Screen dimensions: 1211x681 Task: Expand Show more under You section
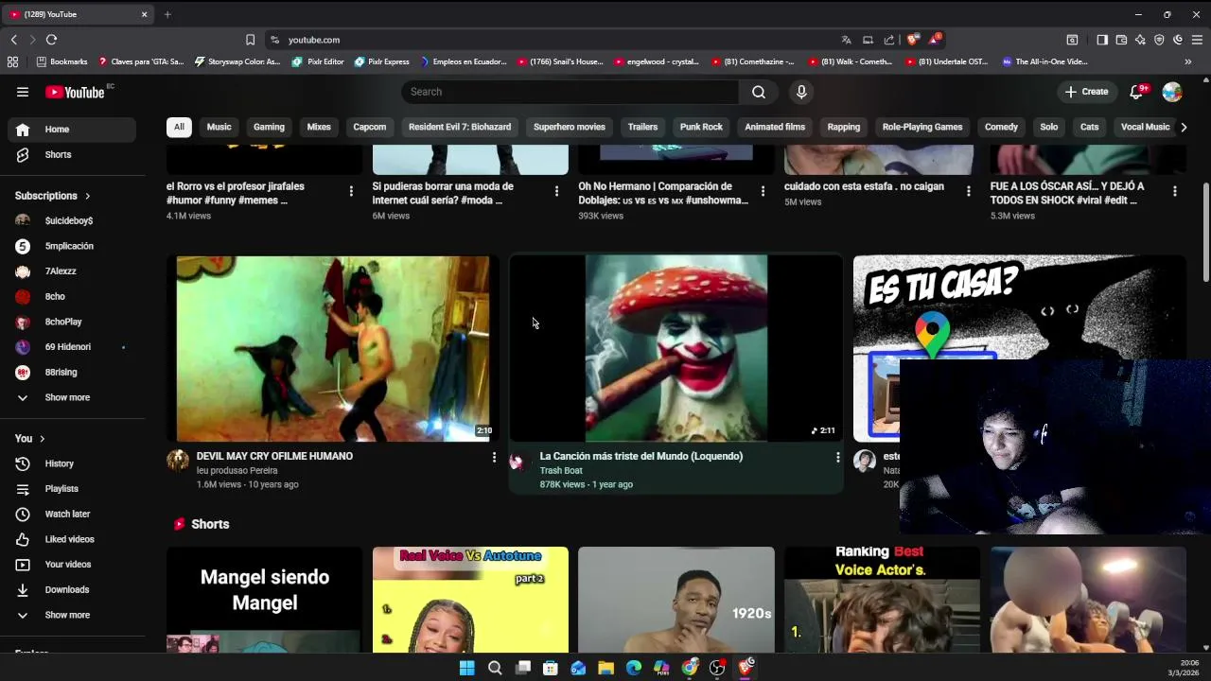click(73, 615)
